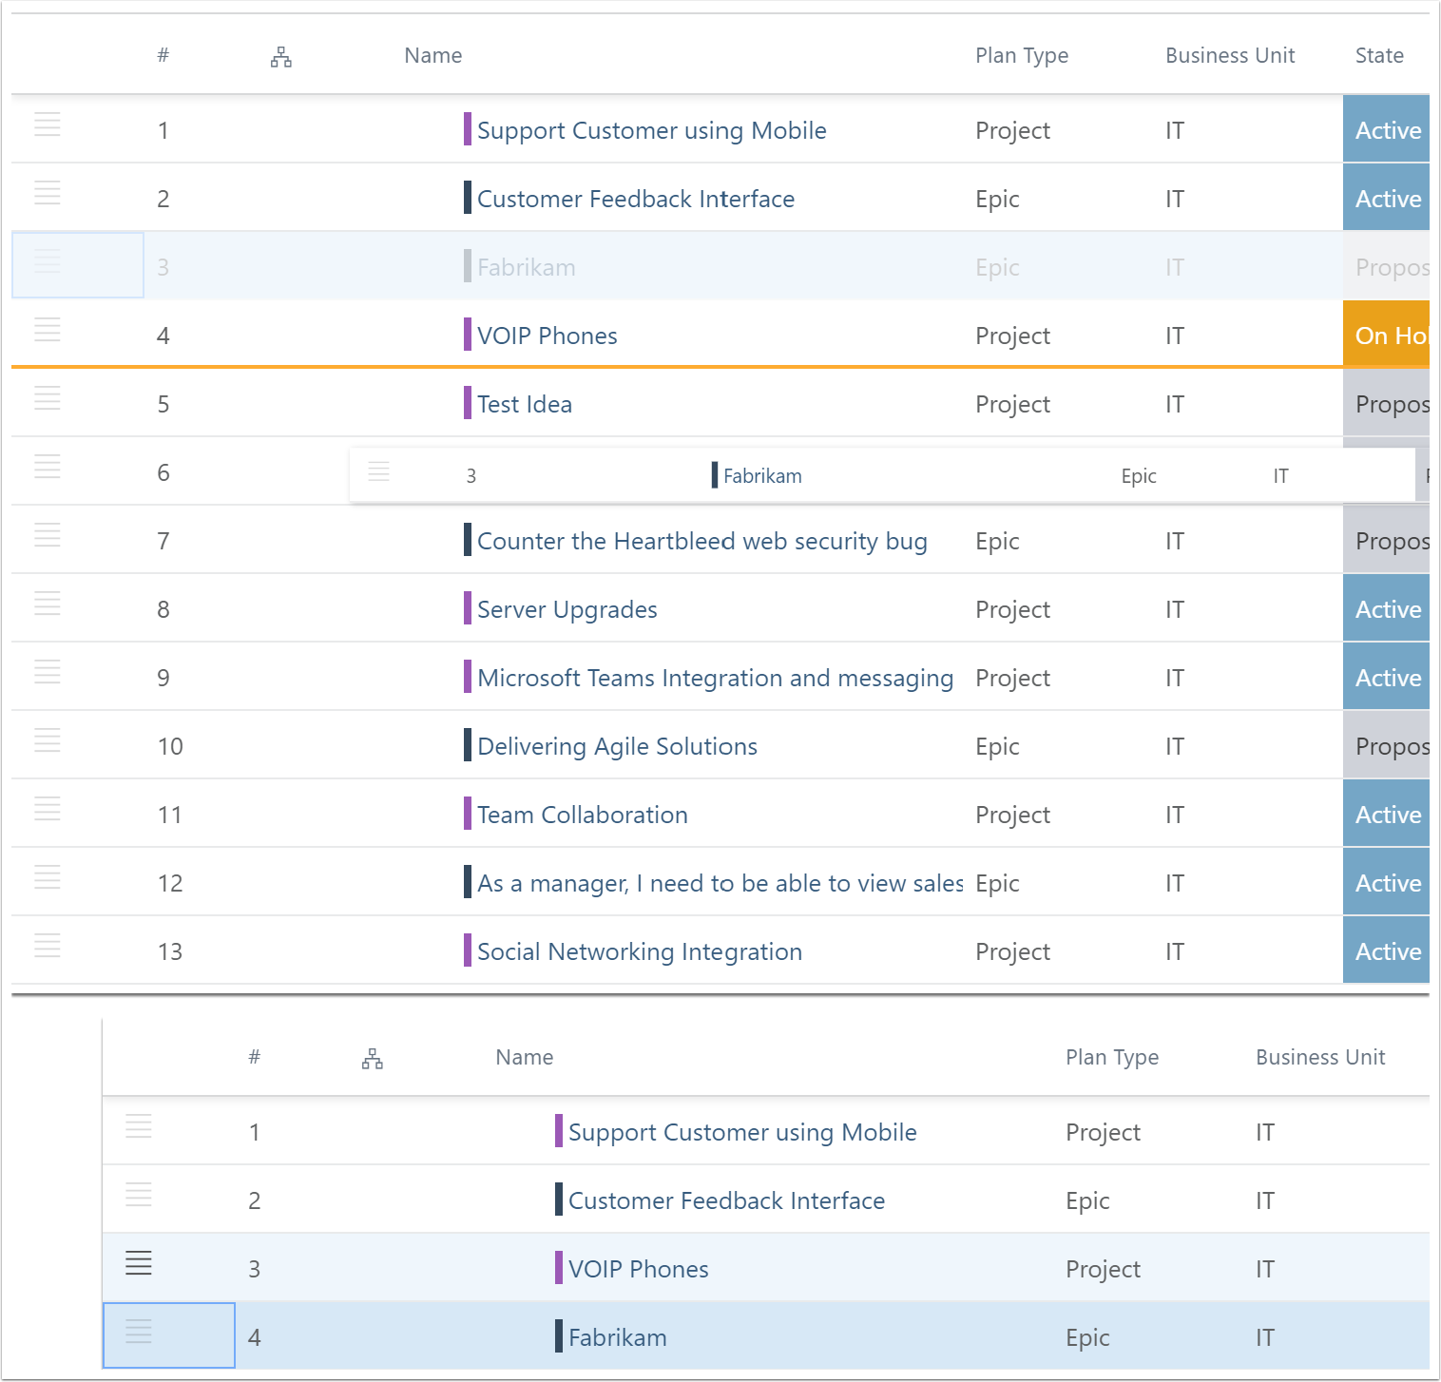
Task: Open Counter the Heartbleed web security bug
Action: (702, 541)
